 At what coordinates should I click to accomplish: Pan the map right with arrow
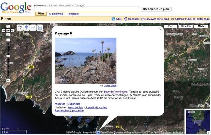[12, 31]
